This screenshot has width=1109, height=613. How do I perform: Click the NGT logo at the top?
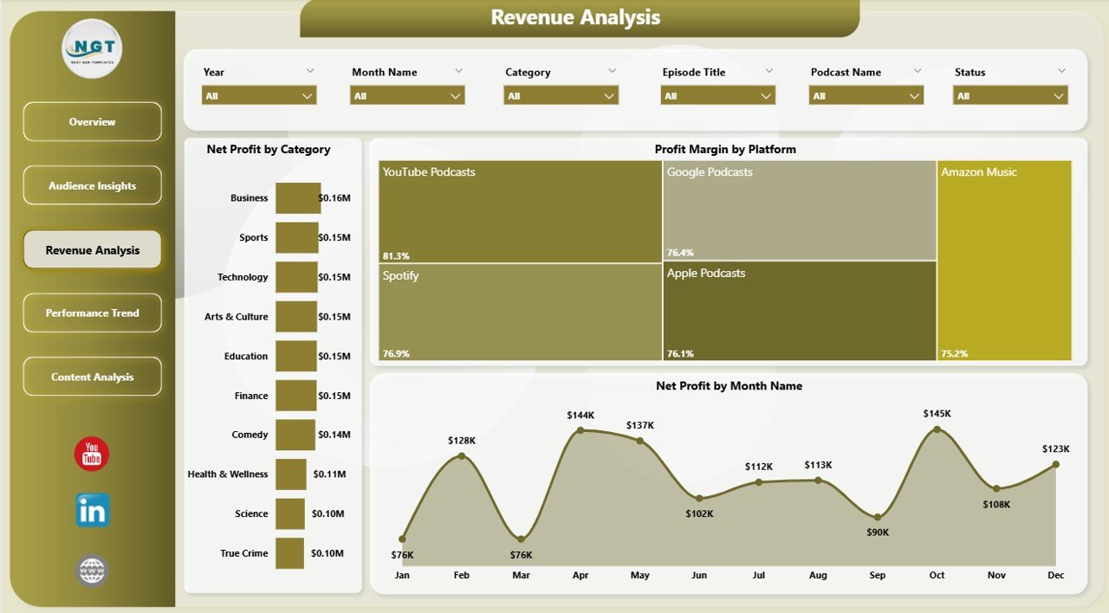pyautogui.click(x=91, y=48)
